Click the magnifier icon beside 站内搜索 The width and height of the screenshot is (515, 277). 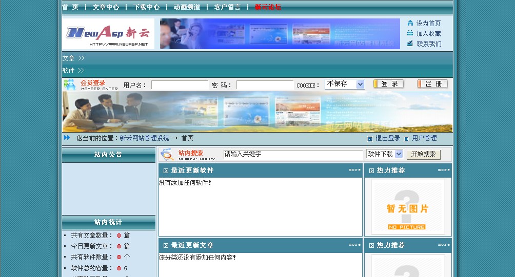pyautogui.click(x=167, y=155)
